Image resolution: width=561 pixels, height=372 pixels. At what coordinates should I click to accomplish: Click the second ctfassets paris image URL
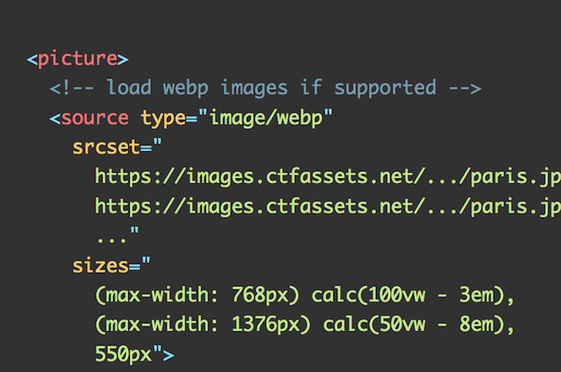point(328,206)
